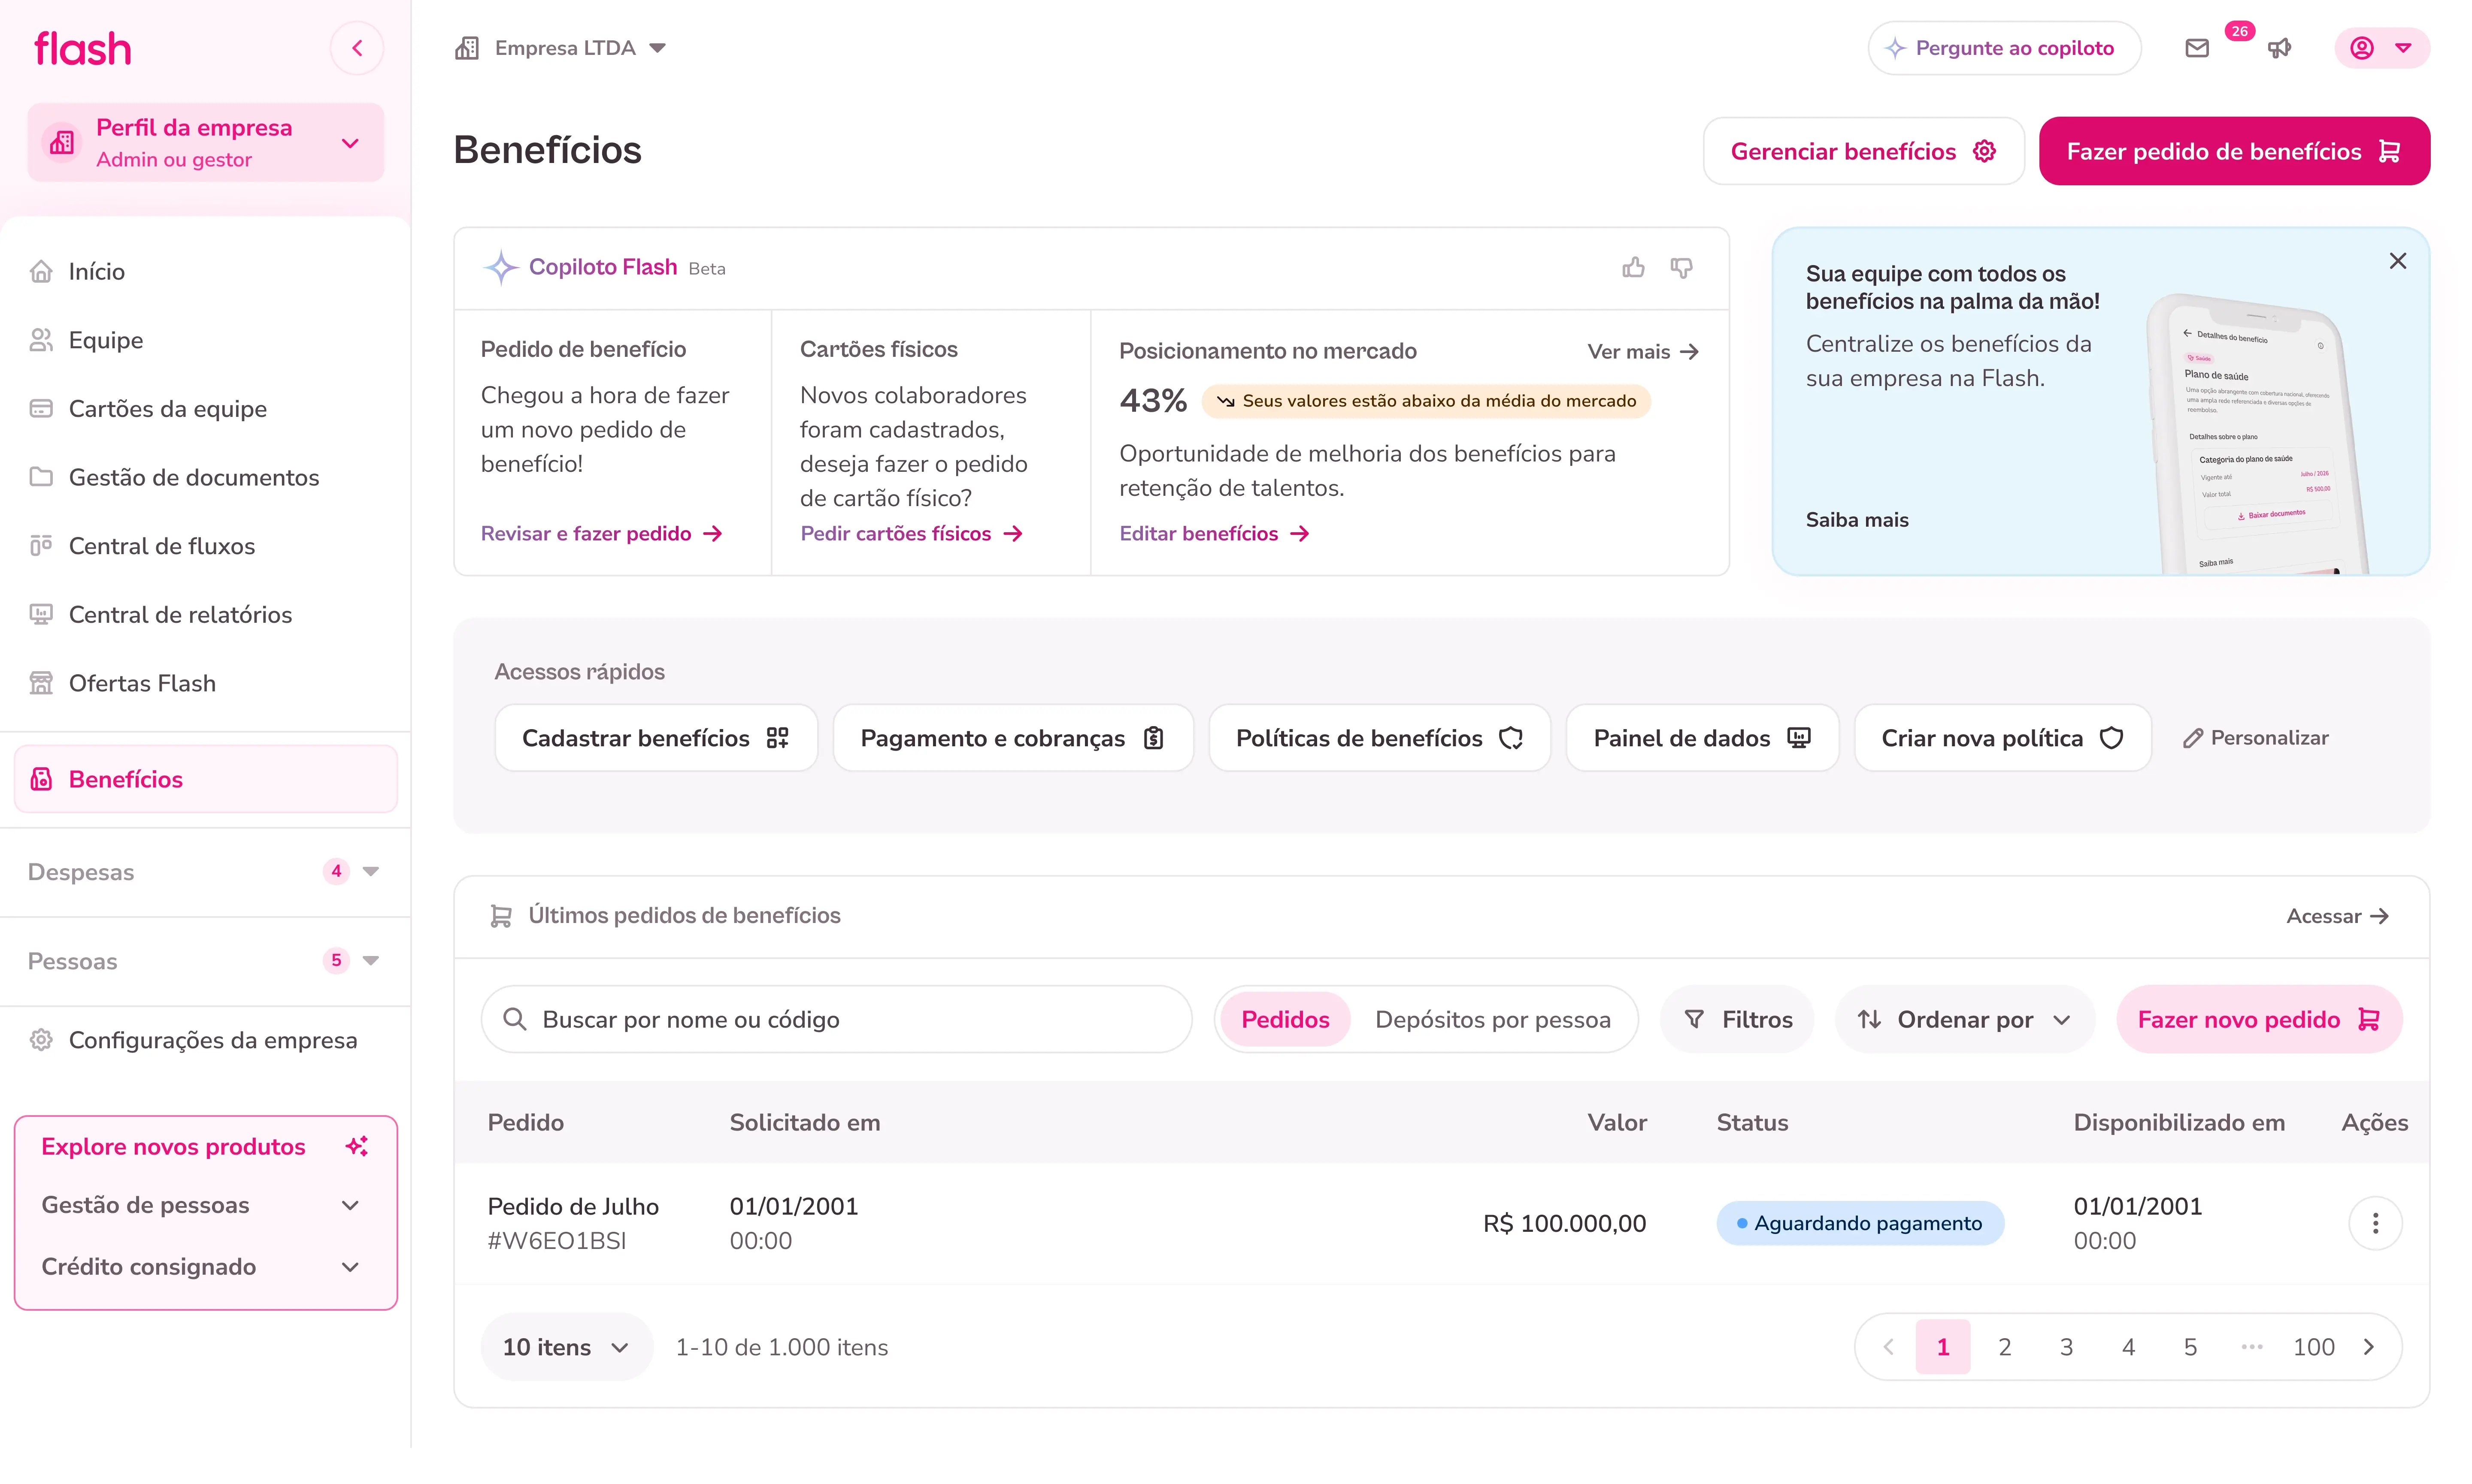Screen dimensions: 2472x1484
Task: Follow Editar benefícios link
Action: [x=1215, y=533]
